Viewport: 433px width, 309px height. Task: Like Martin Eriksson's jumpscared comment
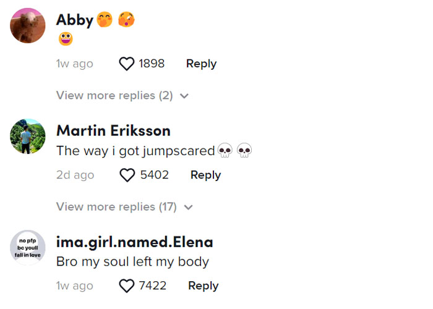(x=127, y=175)
